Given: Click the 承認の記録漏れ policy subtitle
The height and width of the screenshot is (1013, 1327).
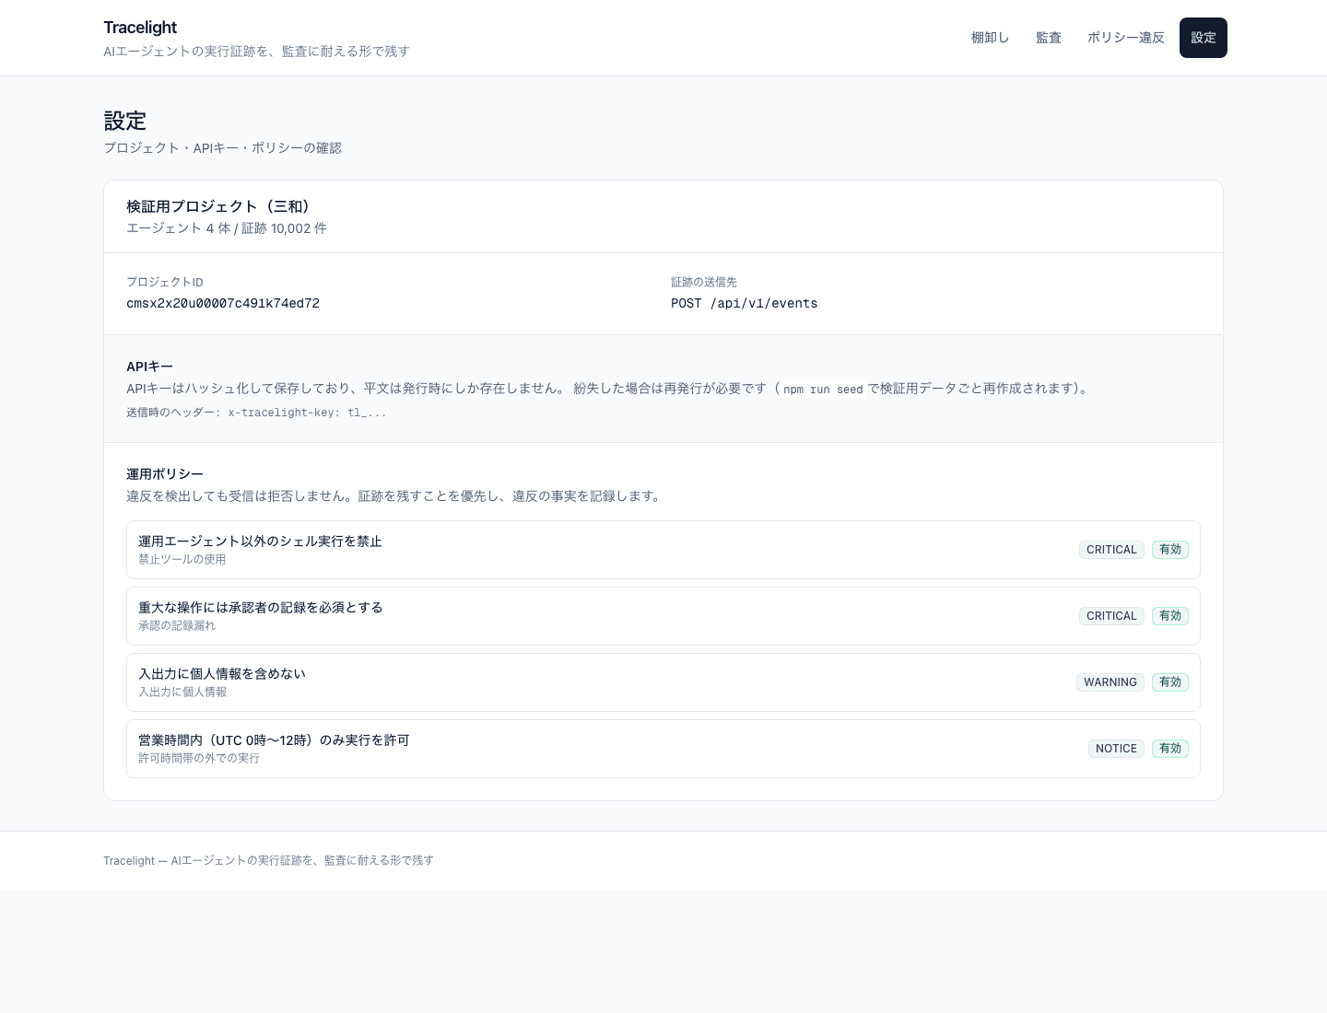Looking at the screenshot, I should (177, 626).
